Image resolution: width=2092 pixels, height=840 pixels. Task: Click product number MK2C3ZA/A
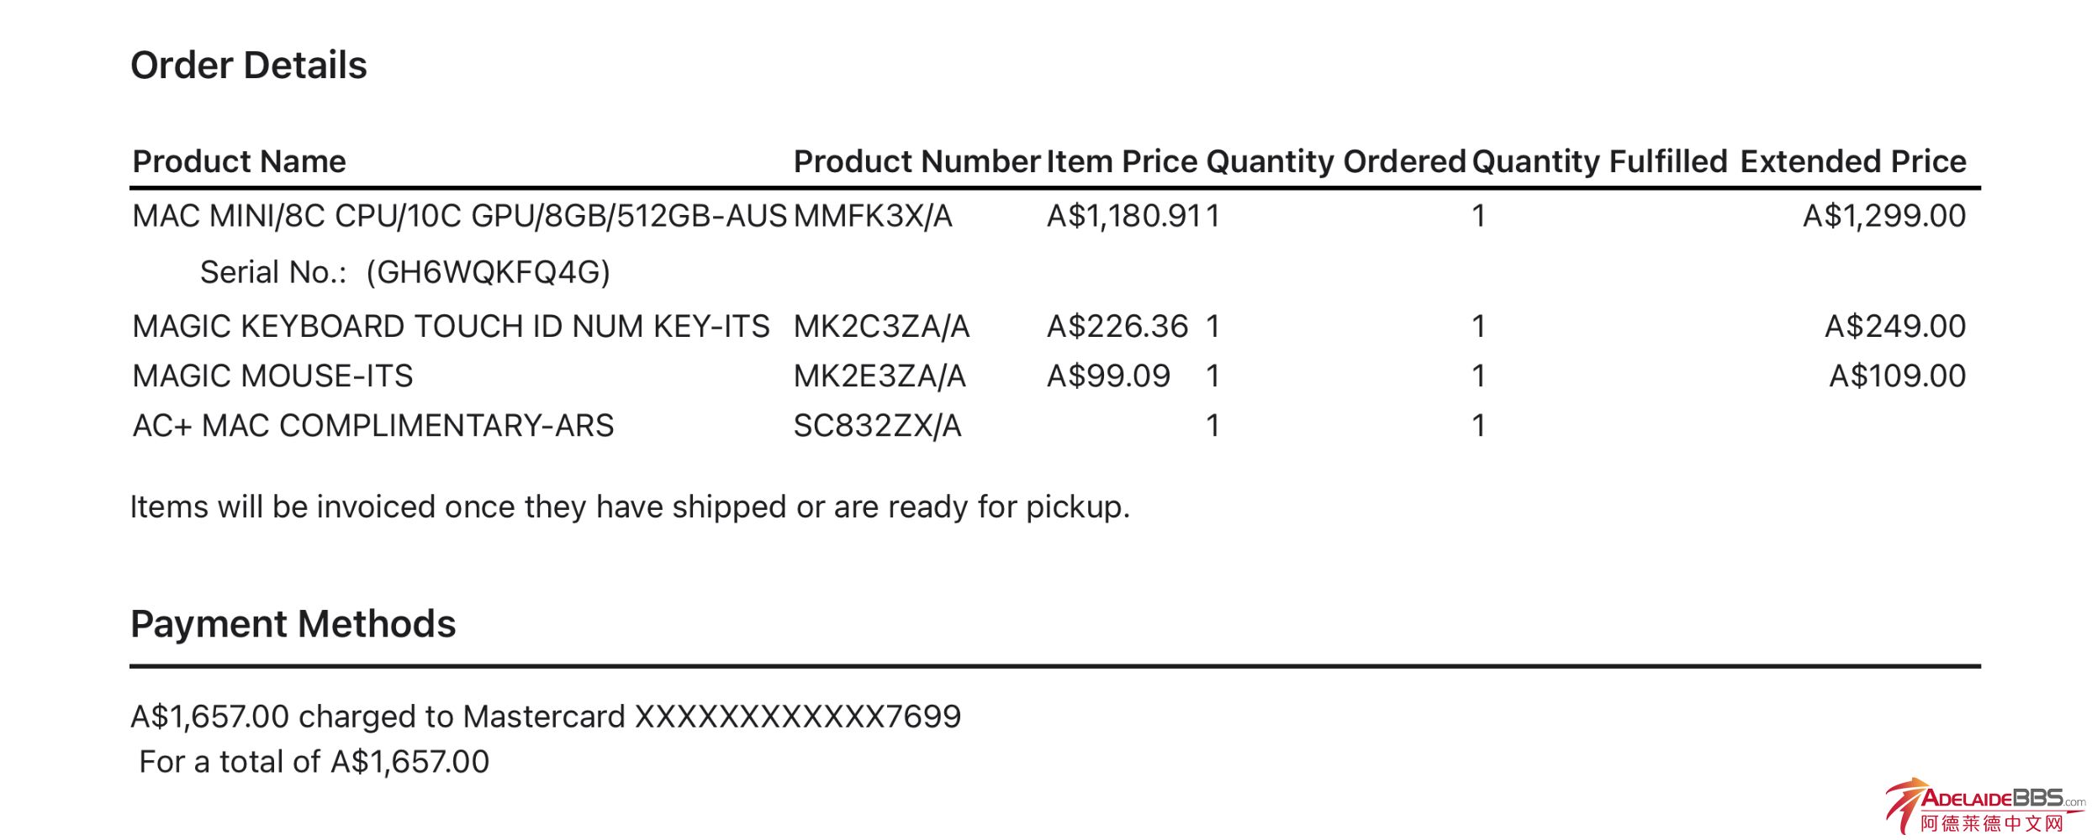coord(881,326)
